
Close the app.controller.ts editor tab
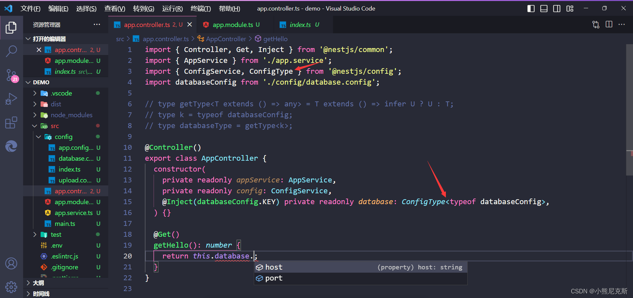[190, 25]
